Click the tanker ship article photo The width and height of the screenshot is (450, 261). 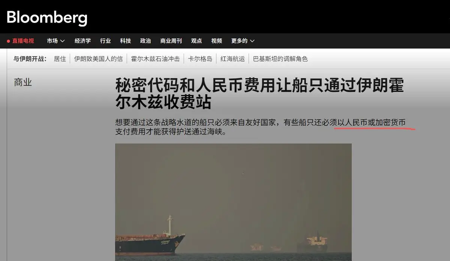pos(233,202)
